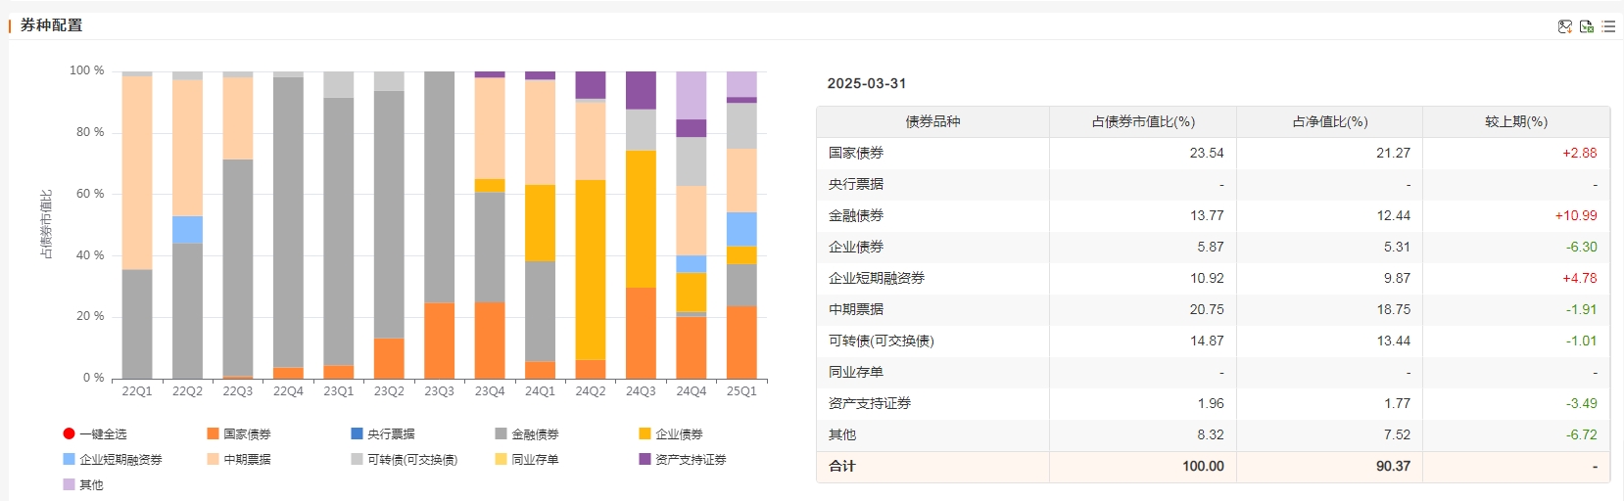Click the report date 2025-03-31
The height and width of the screenshot is (501, 1624).
867,83
